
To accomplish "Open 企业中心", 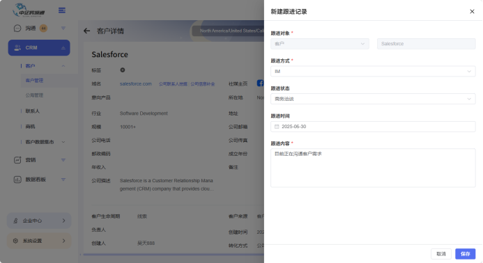I will [x=39, y=221].
